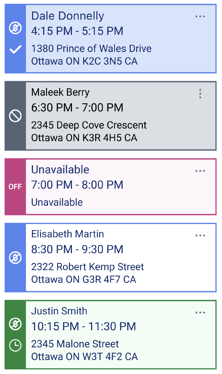Select the 10:15 PM - 11:30 PM time
The image size is (222, 374).
click(83, 326)
